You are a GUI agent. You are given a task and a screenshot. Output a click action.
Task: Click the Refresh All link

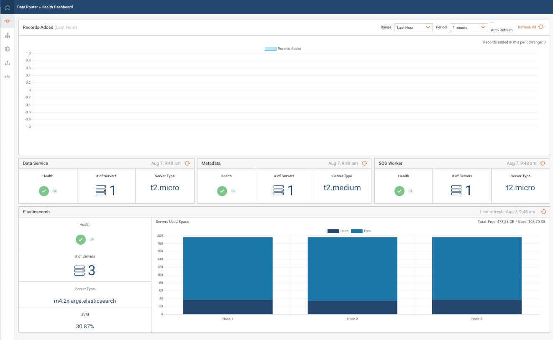pyautogui.click(x=527, y=27)
